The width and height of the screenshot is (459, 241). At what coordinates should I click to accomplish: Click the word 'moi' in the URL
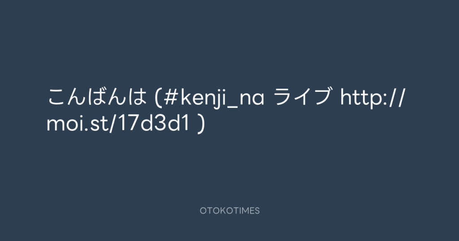click(x=65, y=125)
